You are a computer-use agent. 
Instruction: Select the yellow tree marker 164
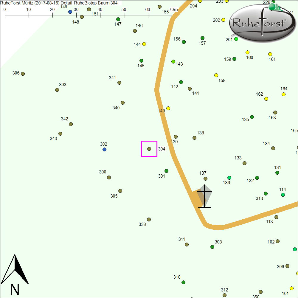[283, 94]
